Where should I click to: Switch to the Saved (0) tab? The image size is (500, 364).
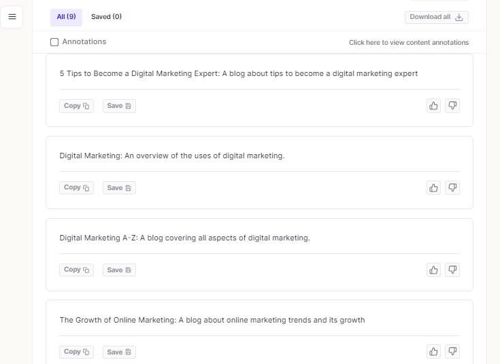pos(106,17)
